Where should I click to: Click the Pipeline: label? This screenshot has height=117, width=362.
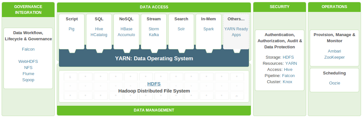[x=273, y=76]
